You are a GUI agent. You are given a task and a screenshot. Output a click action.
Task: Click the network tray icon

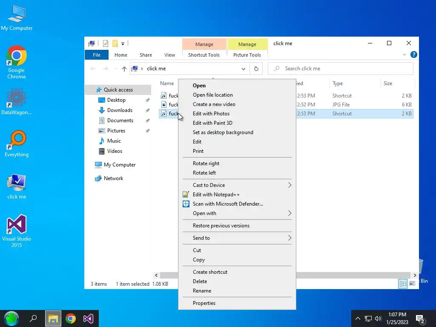tap(368, 318)
